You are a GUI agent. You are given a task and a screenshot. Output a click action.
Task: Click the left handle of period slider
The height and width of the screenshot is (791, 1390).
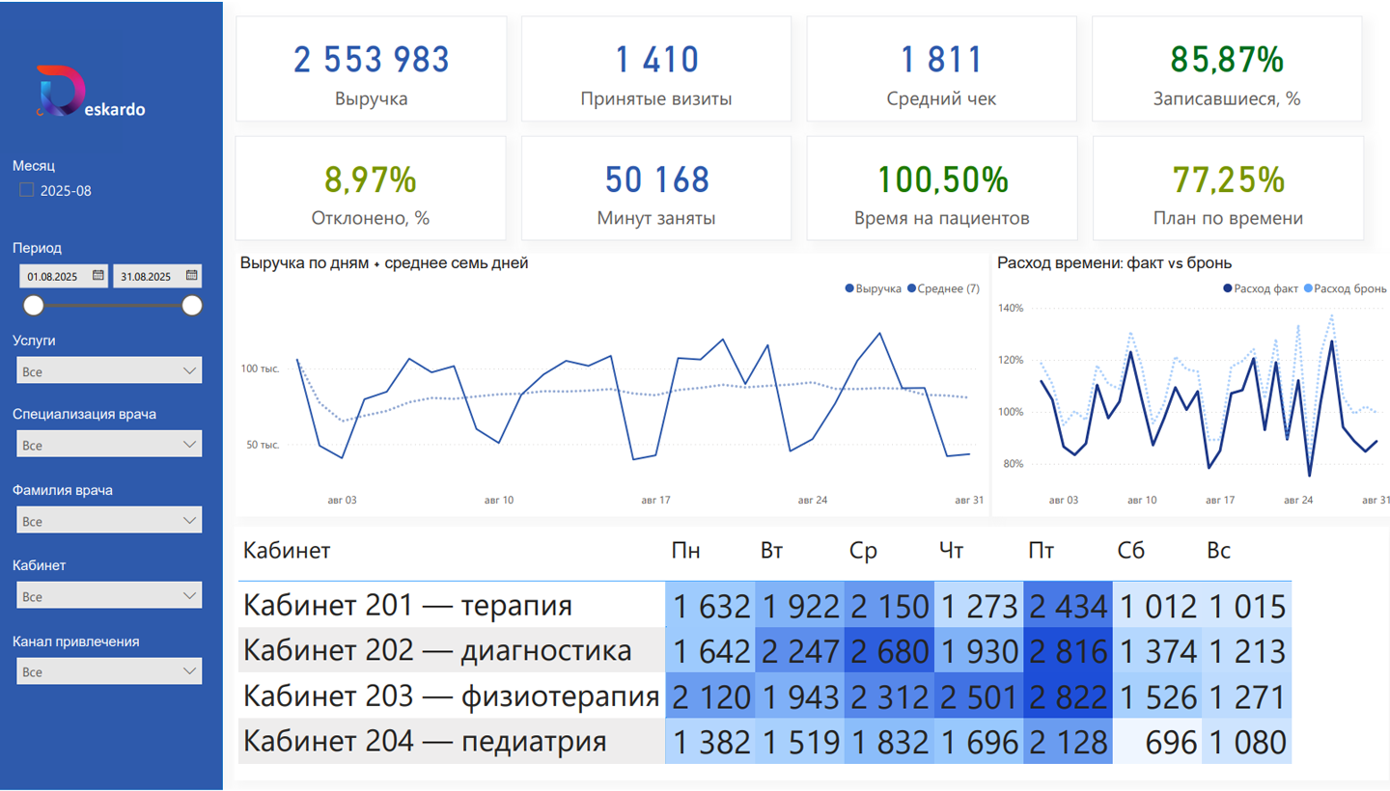pos(34,306)
